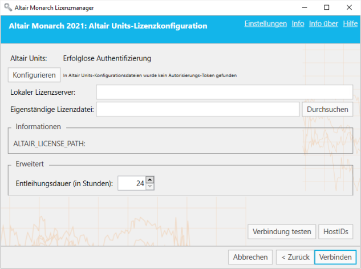This screenshot has height=269, width=361.
Task: Click into the Eigenständige Lizenzdatei field
Action: click(197, 109)
